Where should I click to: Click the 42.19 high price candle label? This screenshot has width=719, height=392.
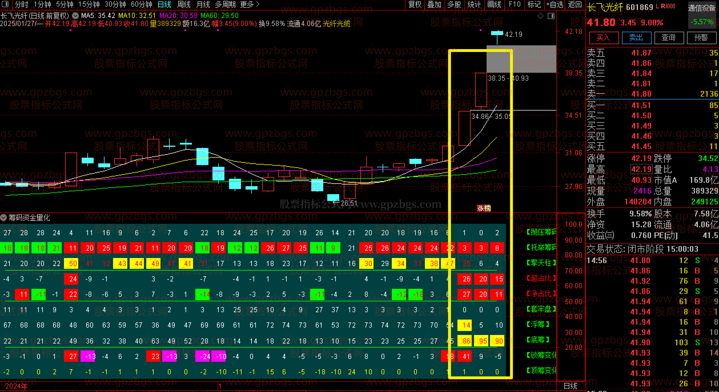coord(513,34)
